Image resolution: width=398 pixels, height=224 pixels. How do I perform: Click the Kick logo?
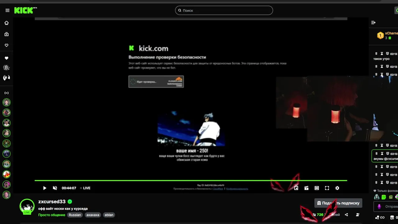[25, 10]
